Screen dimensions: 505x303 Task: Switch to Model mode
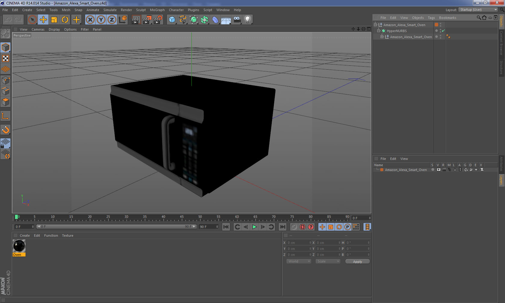[6, 48]
